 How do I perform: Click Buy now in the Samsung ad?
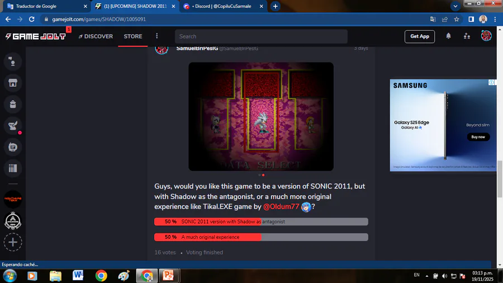tap(478, 137)
